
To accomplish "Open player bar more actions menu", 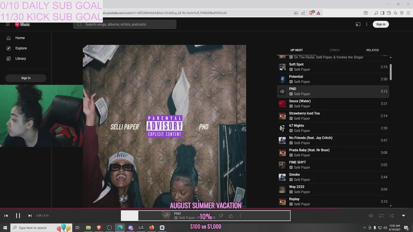I will point(240,216).
